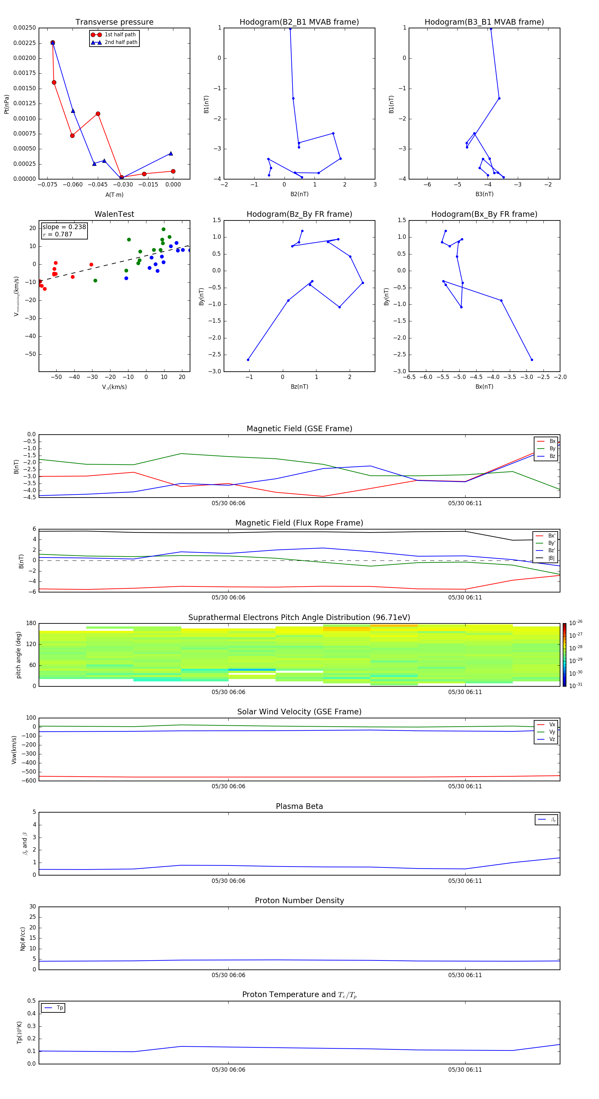Click the Vx entry in the velocity legend
599x1099 pixels.
[x=546, y=724]
